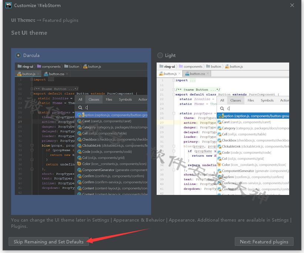Screen dimensions: 304x253
Task: Select the Light theme radio button
Action: point(160,55)
